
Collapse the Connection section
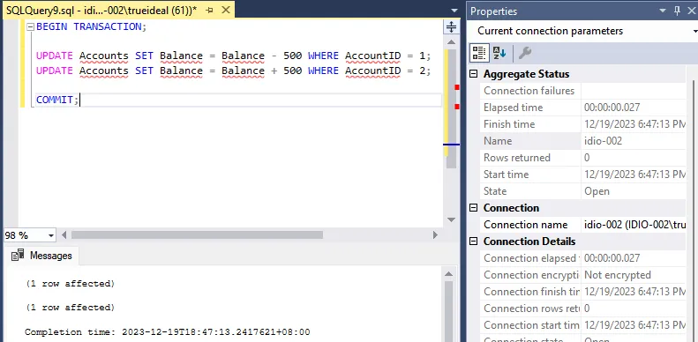(x=474, y=208)
